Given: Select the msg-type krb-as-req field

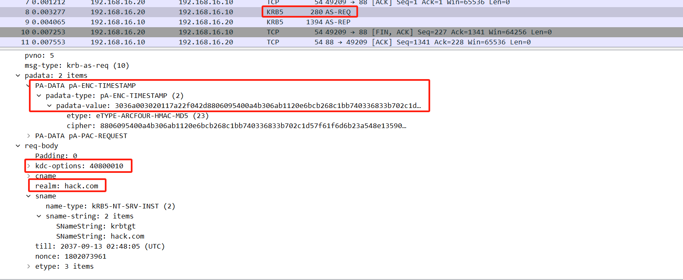Looking at the screenshot, I should click(x=77, y=66).
